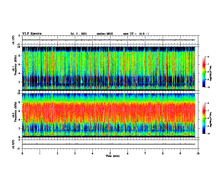Click the "8" kHz tick on ch.2 frequency axis
Image resolution: width=223 pixels, height=172 pixels.
pyautogui.click(x=19, y=102)
